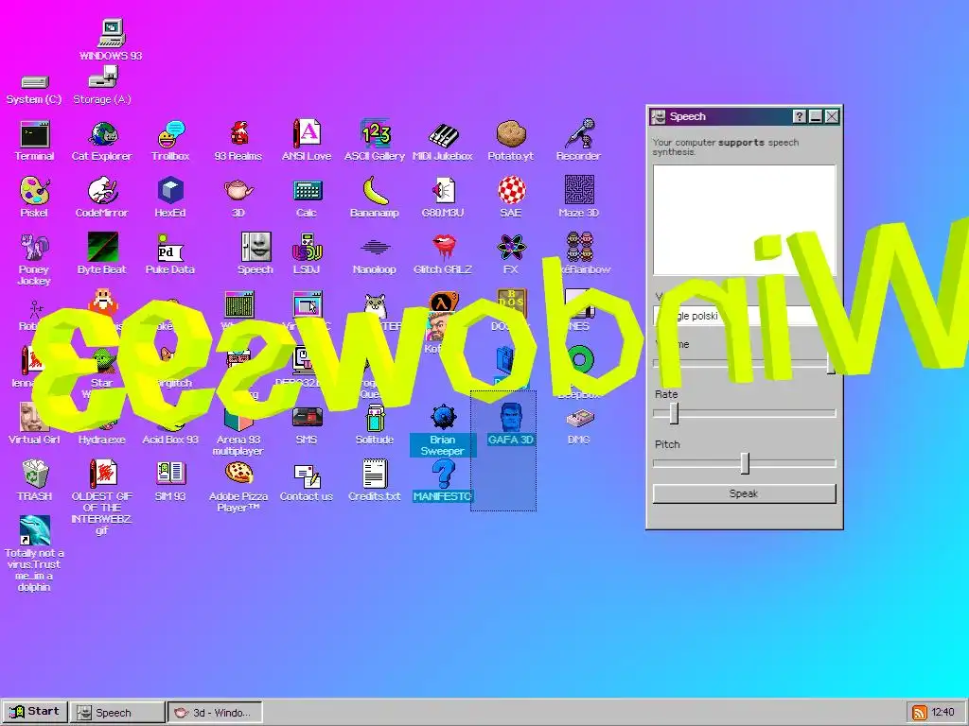Open the System (C:) drive
969x726 pixels.
[x=34, y=89]
